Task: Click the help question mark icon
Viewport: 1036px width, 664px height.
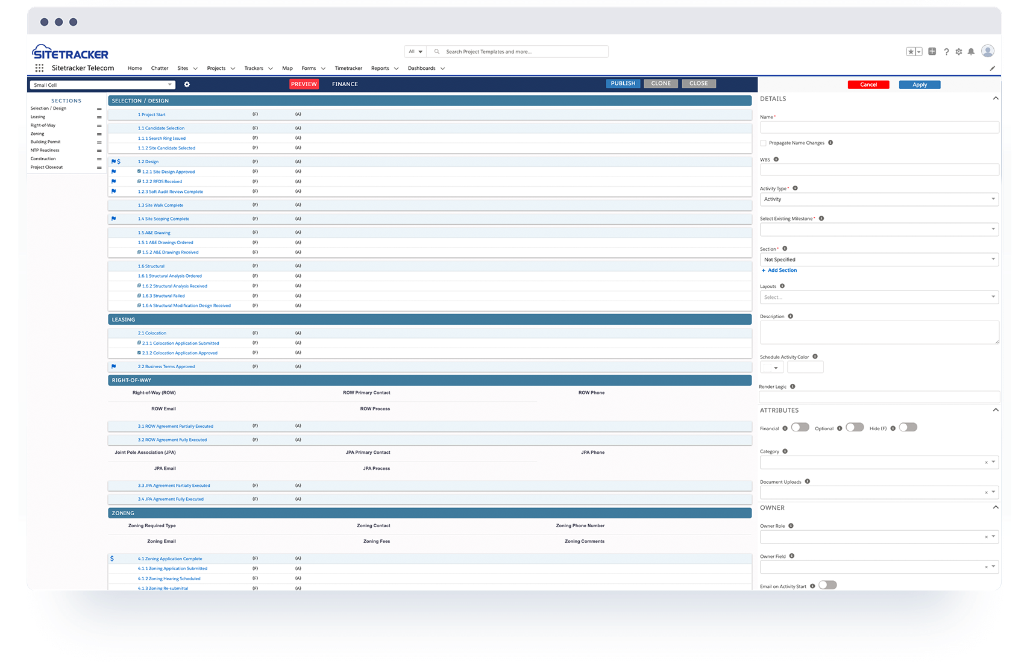Action: (946, 52)
